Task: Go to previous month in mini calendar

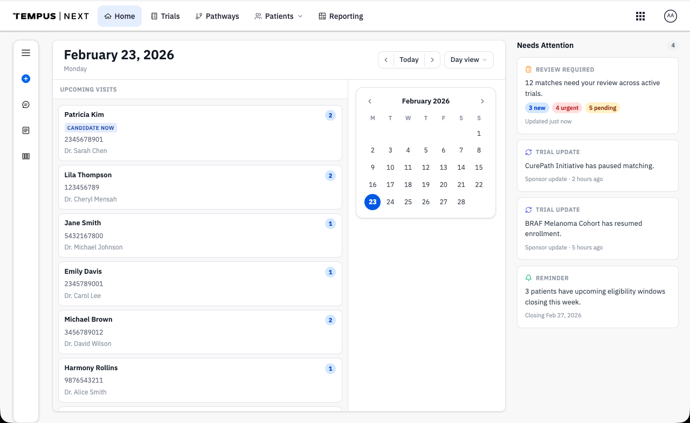Action: [x=370, y=101]
